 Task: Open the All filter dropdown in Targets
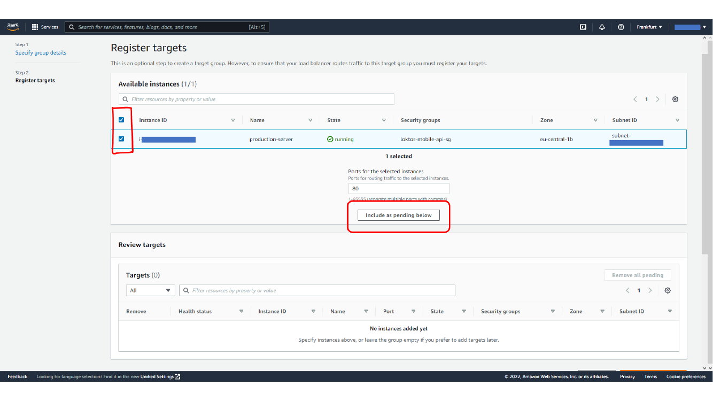tap(151, 290)
